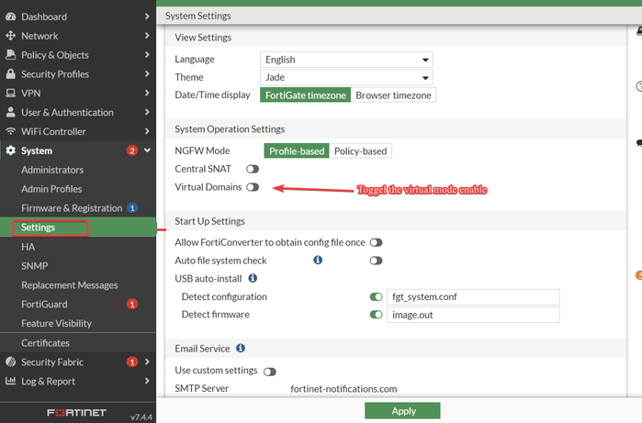Collapse the System menu chevron
Image resolution: width=642 pixels, height=423 pixels.
pos(147,150)
